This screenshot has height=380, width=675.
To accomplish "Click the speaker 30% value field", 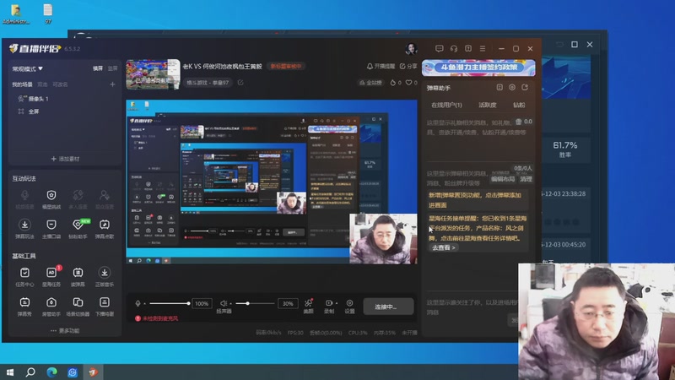I will tap(288, 304).
